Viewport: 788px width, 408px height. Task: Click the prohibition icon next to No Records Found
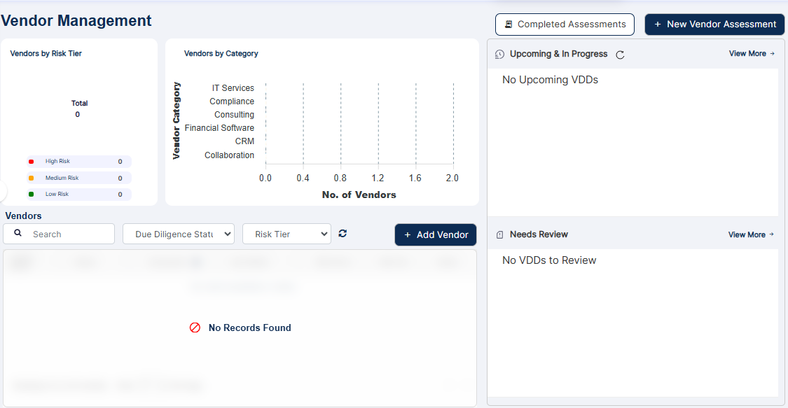[x=195, y=327]
